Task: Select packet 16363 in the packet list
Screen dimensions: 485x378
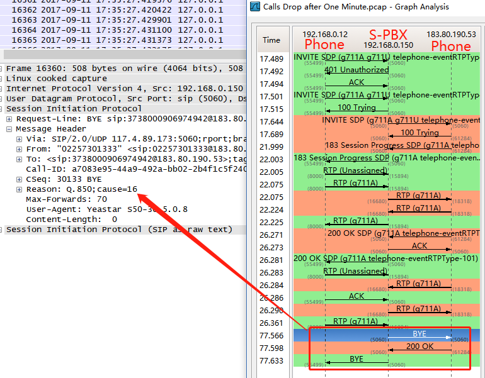Action: (123, 20)
